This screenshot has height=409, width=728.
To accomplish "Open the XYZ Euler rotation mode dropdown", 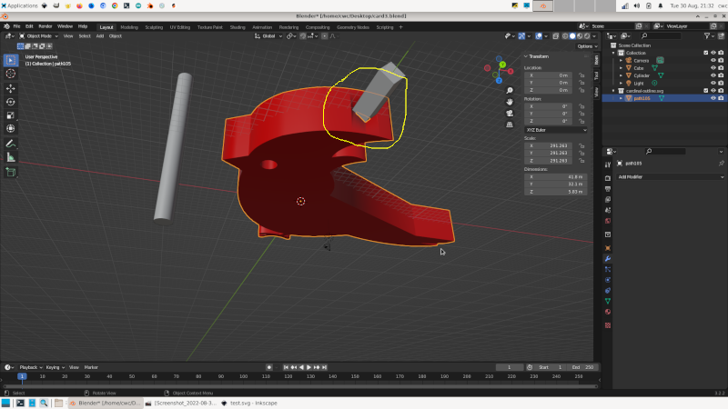I will 556,130.
